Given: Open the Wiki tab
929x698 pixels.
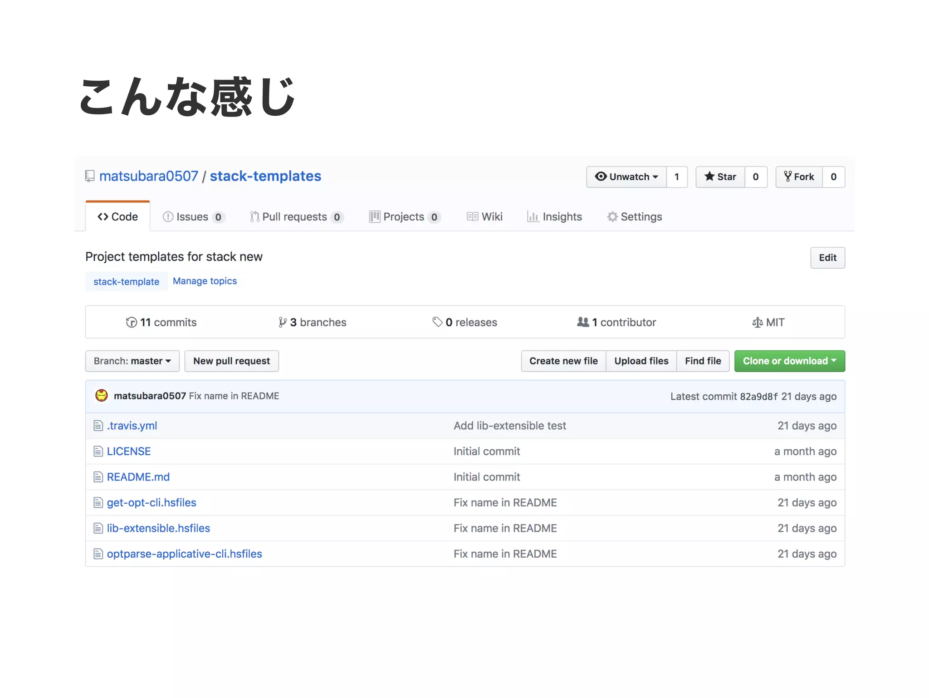Looking at the screenshot, I should point(484,217).
